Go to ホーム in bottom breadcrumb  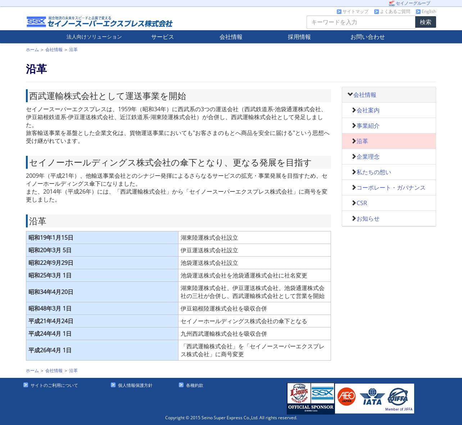(x=32, y=371)
